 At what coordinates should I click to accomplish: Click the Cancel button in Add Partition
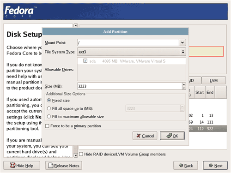[x=145, y=136]
